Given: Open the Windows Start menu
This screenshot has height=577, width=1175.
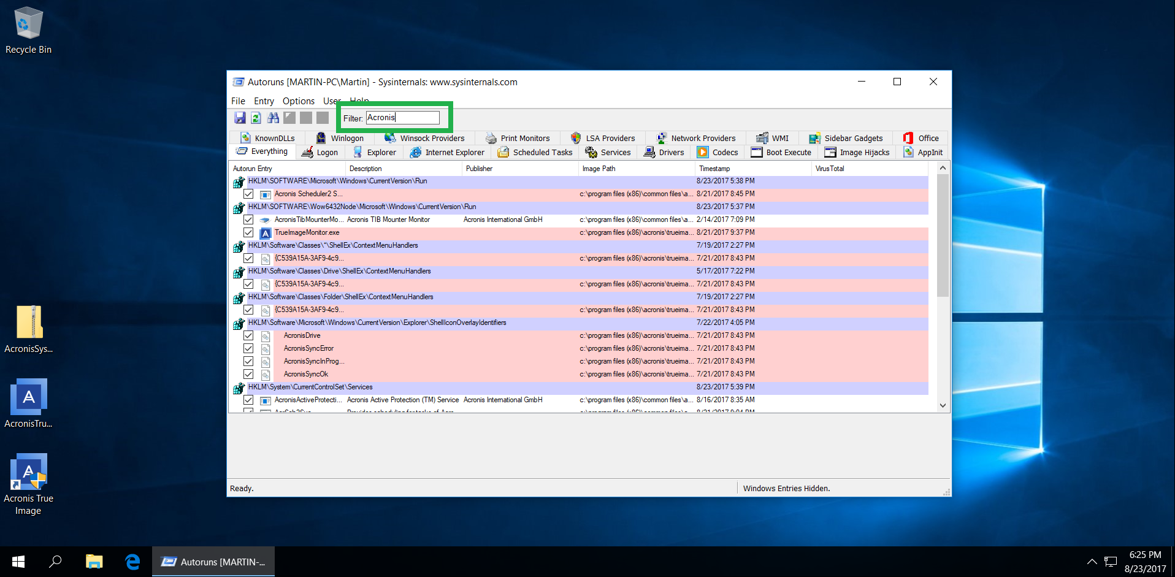Looking at the screenshot, I should [18, 562].
